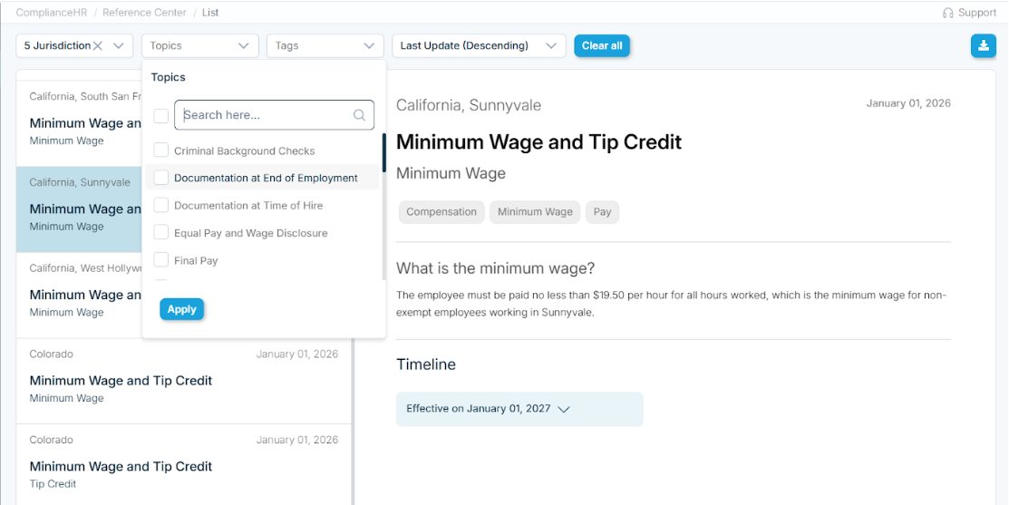Toggle the select-all topics checkbox
Screen dimensions: 1009x505
coord(161,116)
